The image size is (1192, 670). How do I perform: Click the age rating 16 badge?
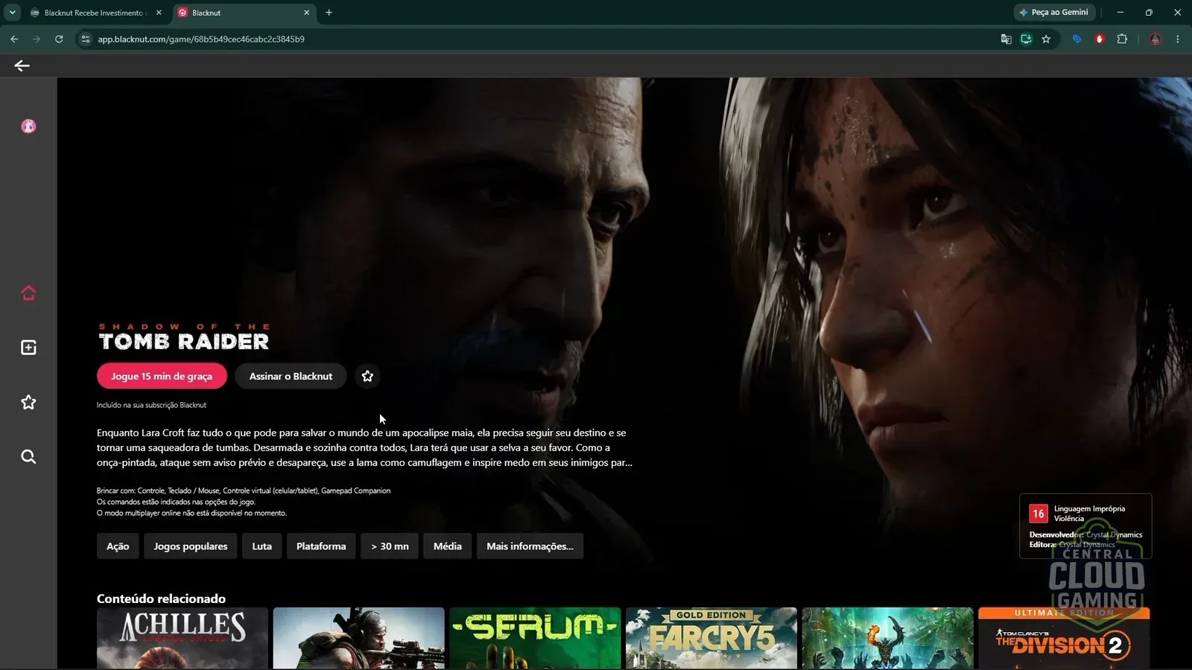pyautogui.click(x=1038, y=514)
